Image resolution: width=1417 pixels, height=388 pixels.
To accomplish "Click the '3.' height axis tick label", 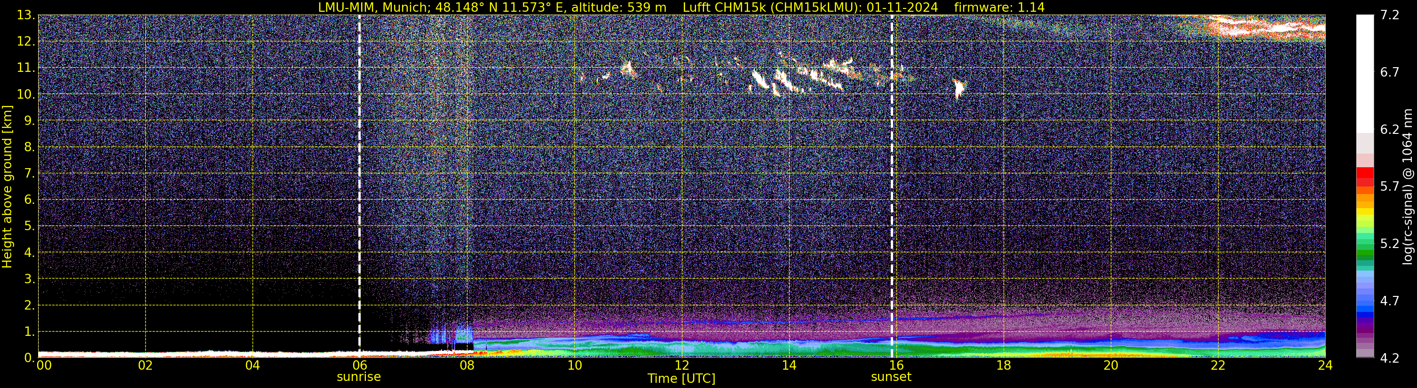I will [30, 279].
